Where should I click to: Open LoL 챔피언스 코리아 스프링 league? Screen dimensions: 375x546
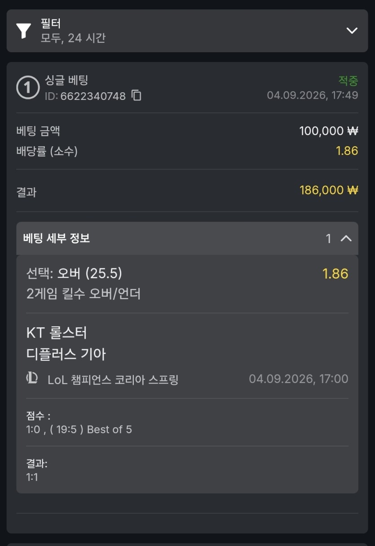point(113,379)
